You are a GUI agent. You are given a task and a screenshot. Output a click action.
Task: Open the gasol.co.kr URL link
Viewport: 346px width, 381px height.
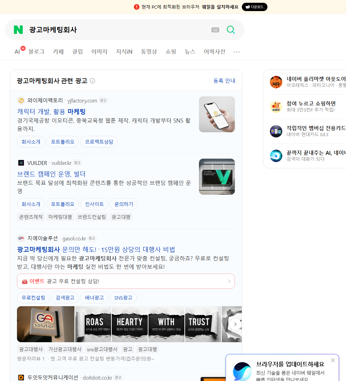(x=74, y=239)
